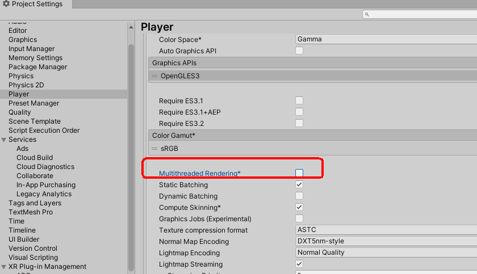Open XR Plug-in Management settings
The width and height of the screenshot is (477, 274).
(x=47, y=267)
